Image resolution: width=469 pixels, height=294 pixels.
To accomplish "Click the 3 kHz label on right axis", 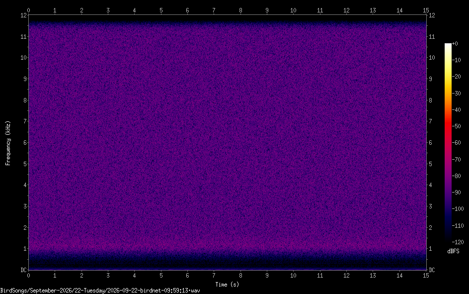I will 430,206.
